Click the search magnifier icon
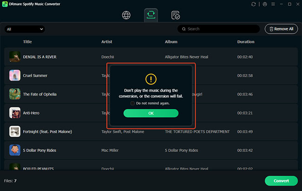Viewport: 302px width, 191px height. point(184,29)
